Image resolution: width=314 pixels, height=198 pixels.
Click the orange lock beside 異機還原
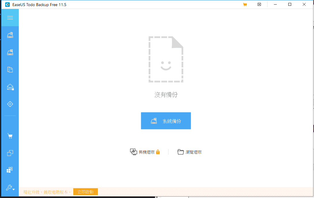[x=158, y=152]
